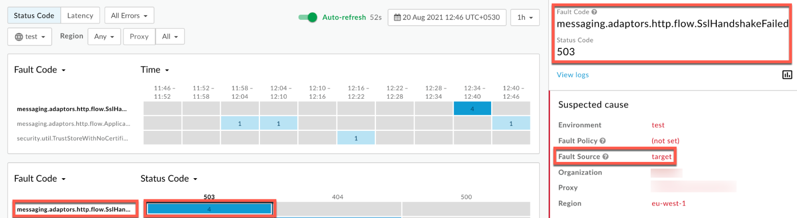Open the Status Code column dropdown
This screenshot has height=218, width=797.
169,179
